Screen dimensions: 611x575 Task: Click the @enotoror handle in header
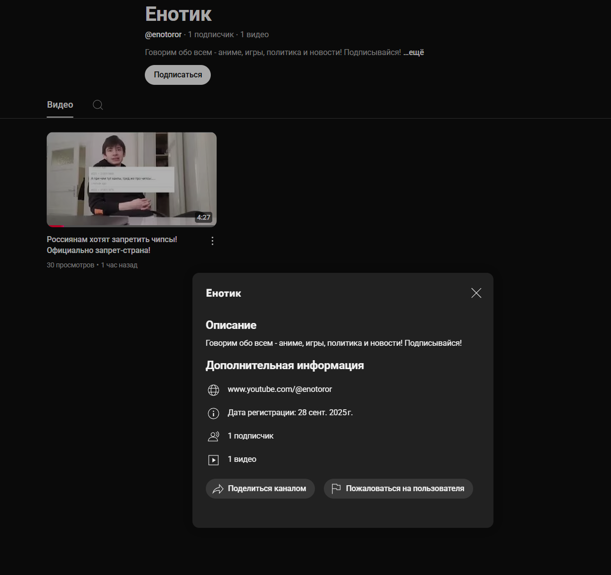(163, 35)
